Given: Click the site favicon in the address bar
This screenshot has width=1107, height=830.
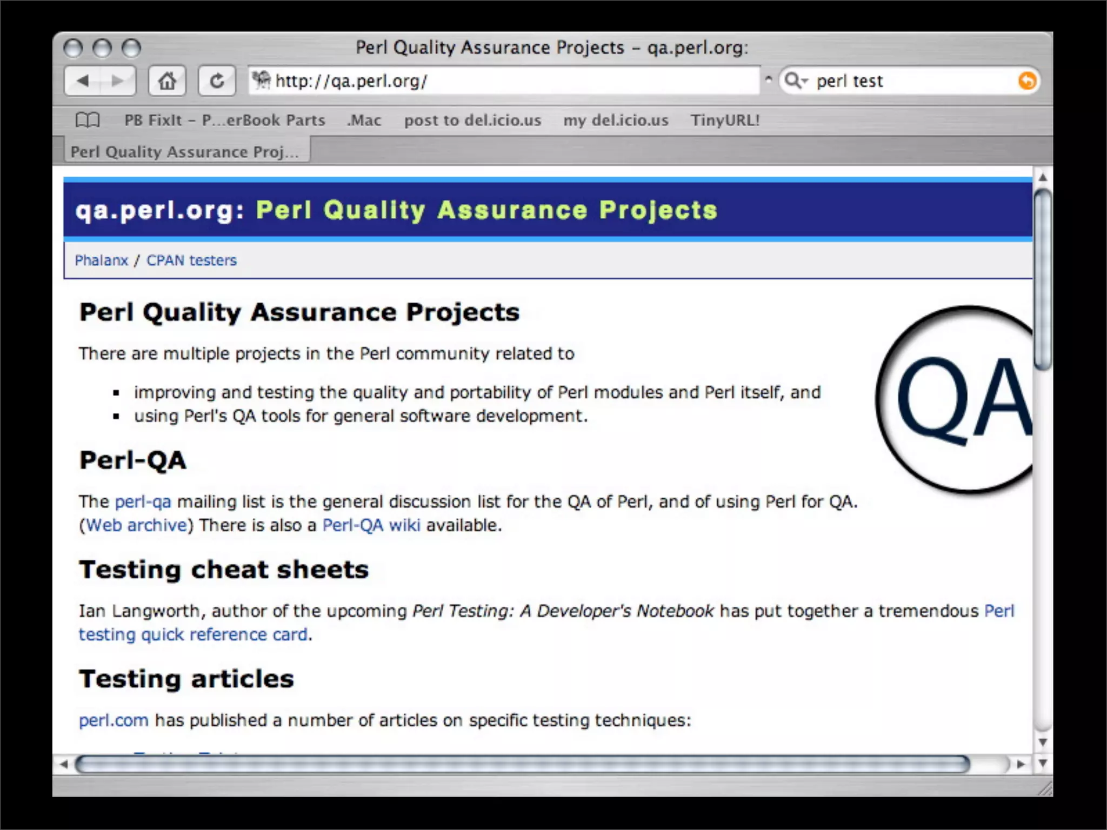Looking at the screenshot, I should coord(262,81).
